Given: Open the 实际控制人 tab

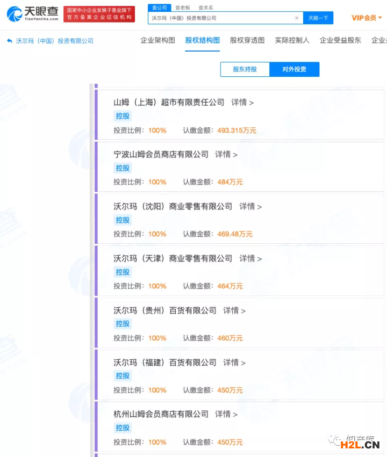Looking at the screenshot, I should tap(292, 40).
